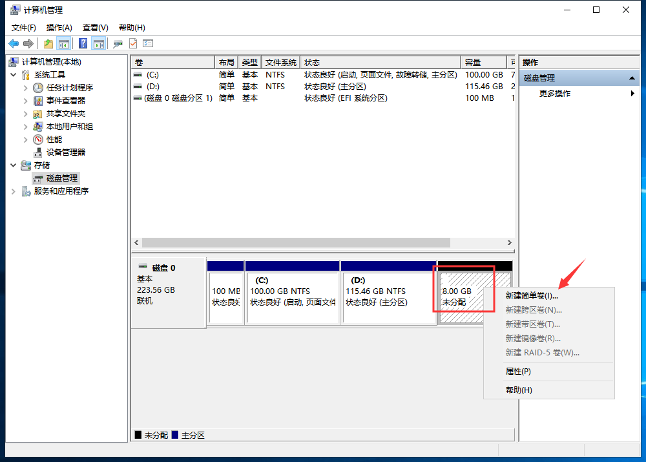Click the disk view settings checklist icon
This screenshot has width=646, height=462.
pos(148,43)
